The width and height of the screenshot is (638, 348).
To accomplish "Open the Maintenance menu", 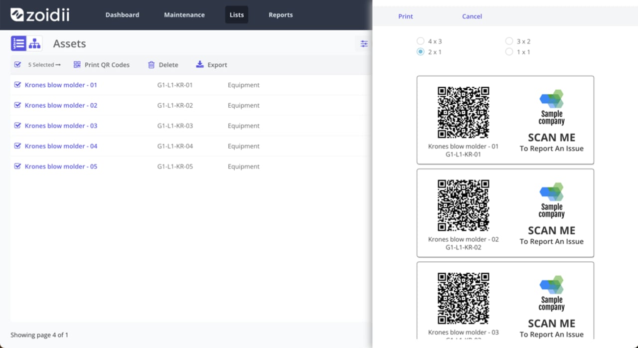I will [184, 15].
